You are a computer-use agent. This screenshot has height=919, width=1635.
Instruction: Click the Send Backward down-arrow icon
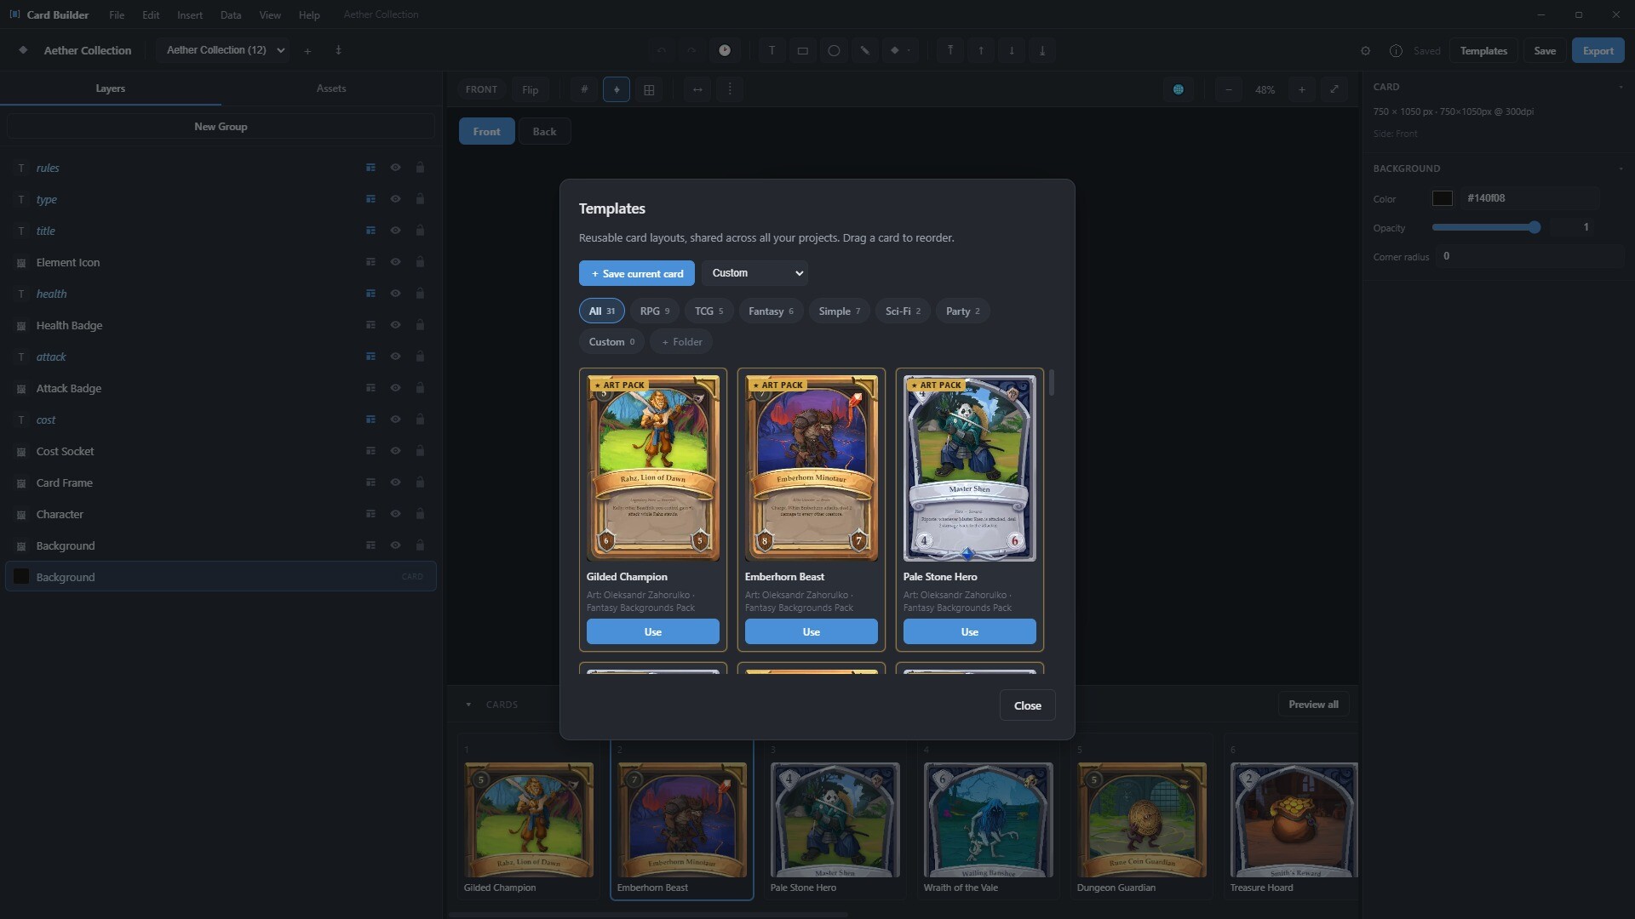(x=1012, y=50)
